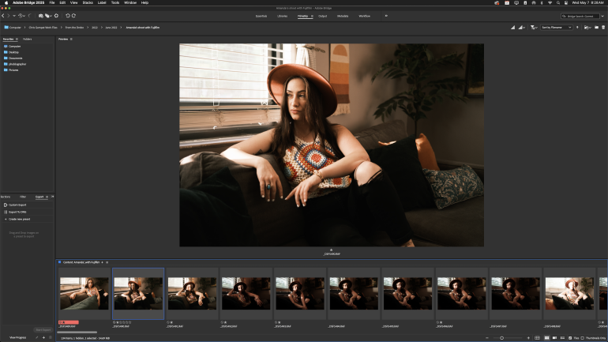Toggle the ascending sort order arrow
Image resolution: width=608 pixels, height=342 pixels.
(577, 27)
